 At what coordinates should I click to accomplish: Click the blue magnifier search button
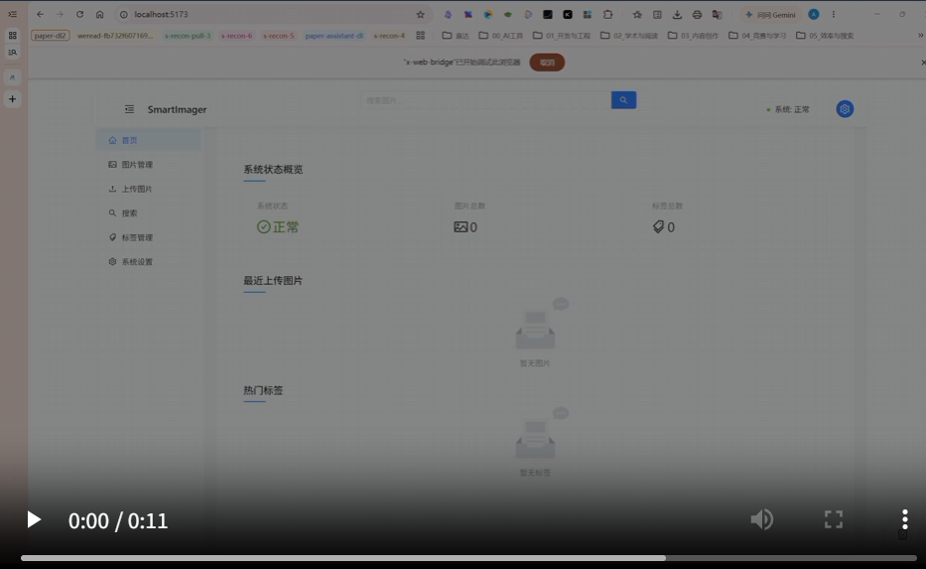623,100
